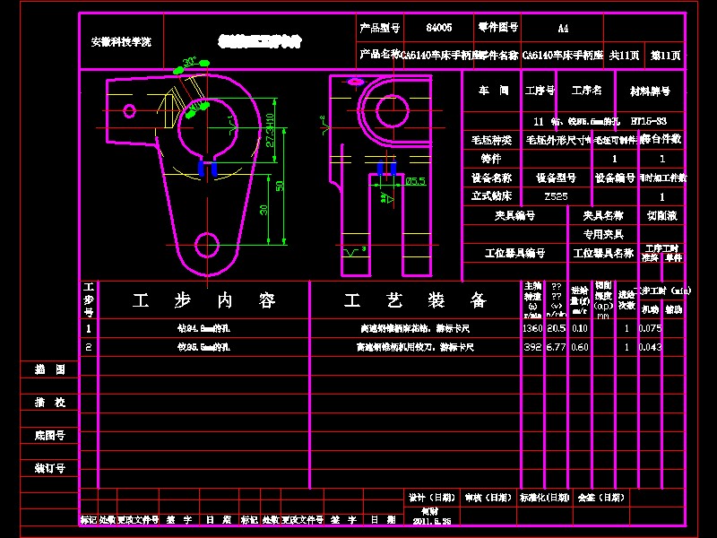Select feed value 0.10
The image size is (717, 538).
pos(580,328)
